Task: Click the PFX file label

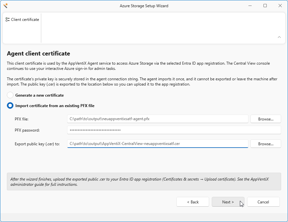Action: 22,119
